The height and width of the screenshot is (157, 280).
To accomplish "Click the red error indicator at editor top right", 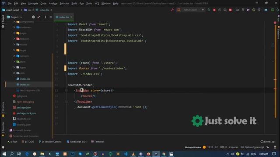I will [x=275, y=23].
